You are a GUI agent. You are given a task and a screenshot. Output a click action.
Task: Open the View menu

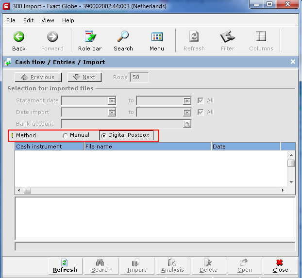coord(48,20)
